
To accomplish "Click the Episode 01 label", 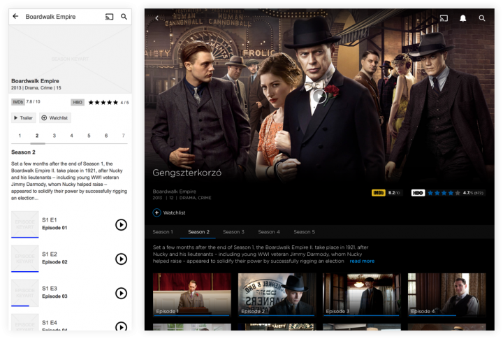I will pyautogui.click(x=54, y=228).
